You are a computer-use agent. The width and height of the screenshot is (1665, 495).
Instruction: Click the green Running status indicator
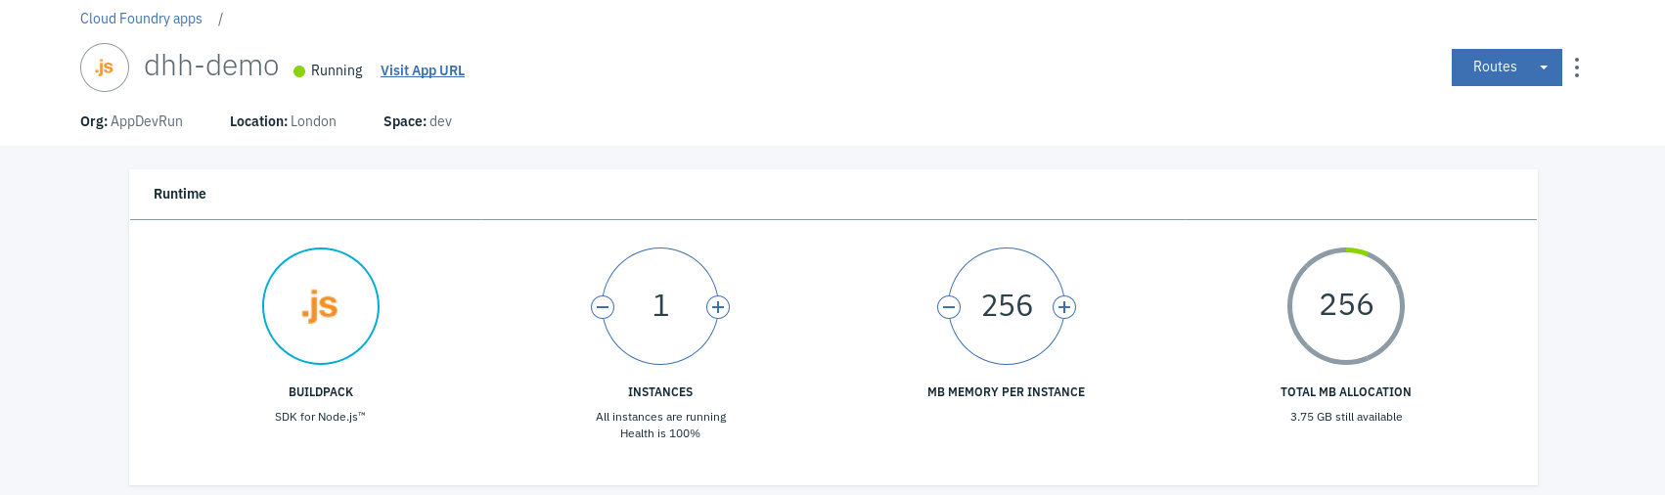coord(299,71)
